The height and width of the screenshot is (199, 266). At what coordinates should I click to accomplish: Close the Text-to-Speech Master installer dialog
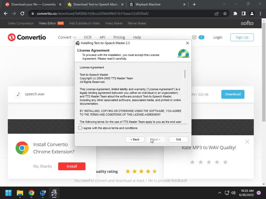[x=188, y=43]
